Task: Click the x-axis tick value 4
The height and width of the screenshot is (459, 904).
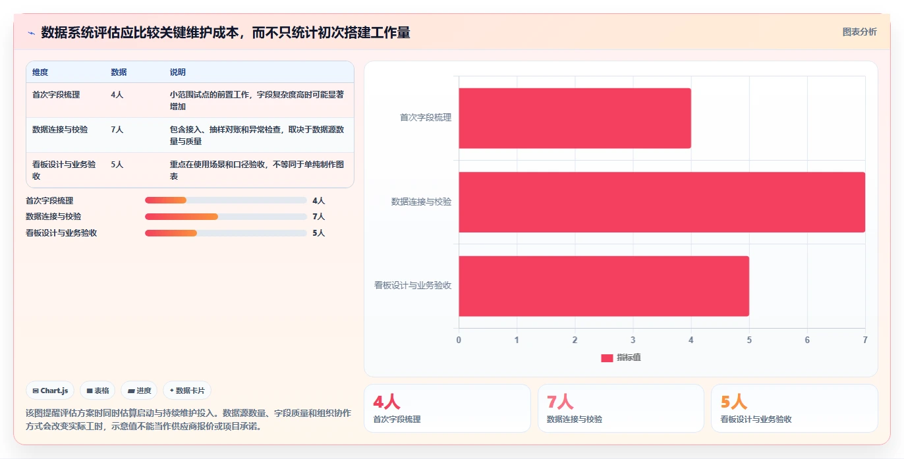Action: 691,340
